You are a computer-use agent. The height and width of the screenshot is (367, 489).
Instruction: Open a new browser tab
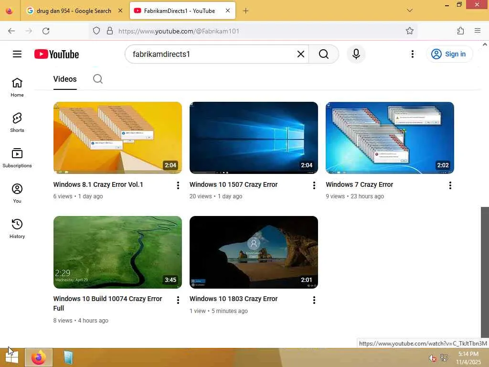pos(245,11)
